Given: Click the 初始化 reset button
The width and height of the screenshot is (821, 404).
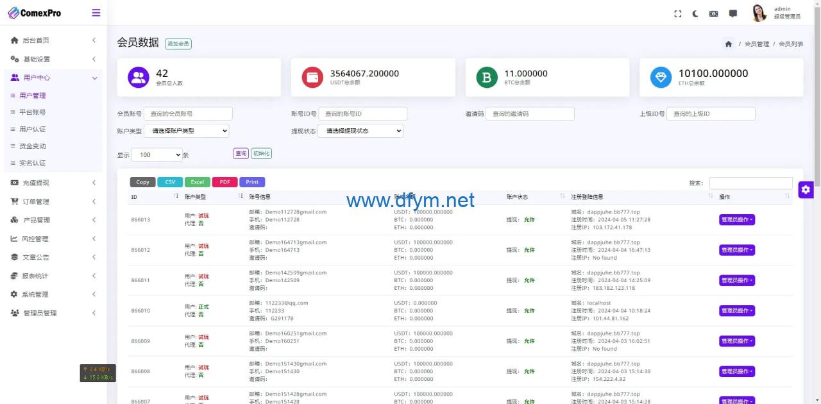Looking at the screenshot, I should (x=261, y=153).
